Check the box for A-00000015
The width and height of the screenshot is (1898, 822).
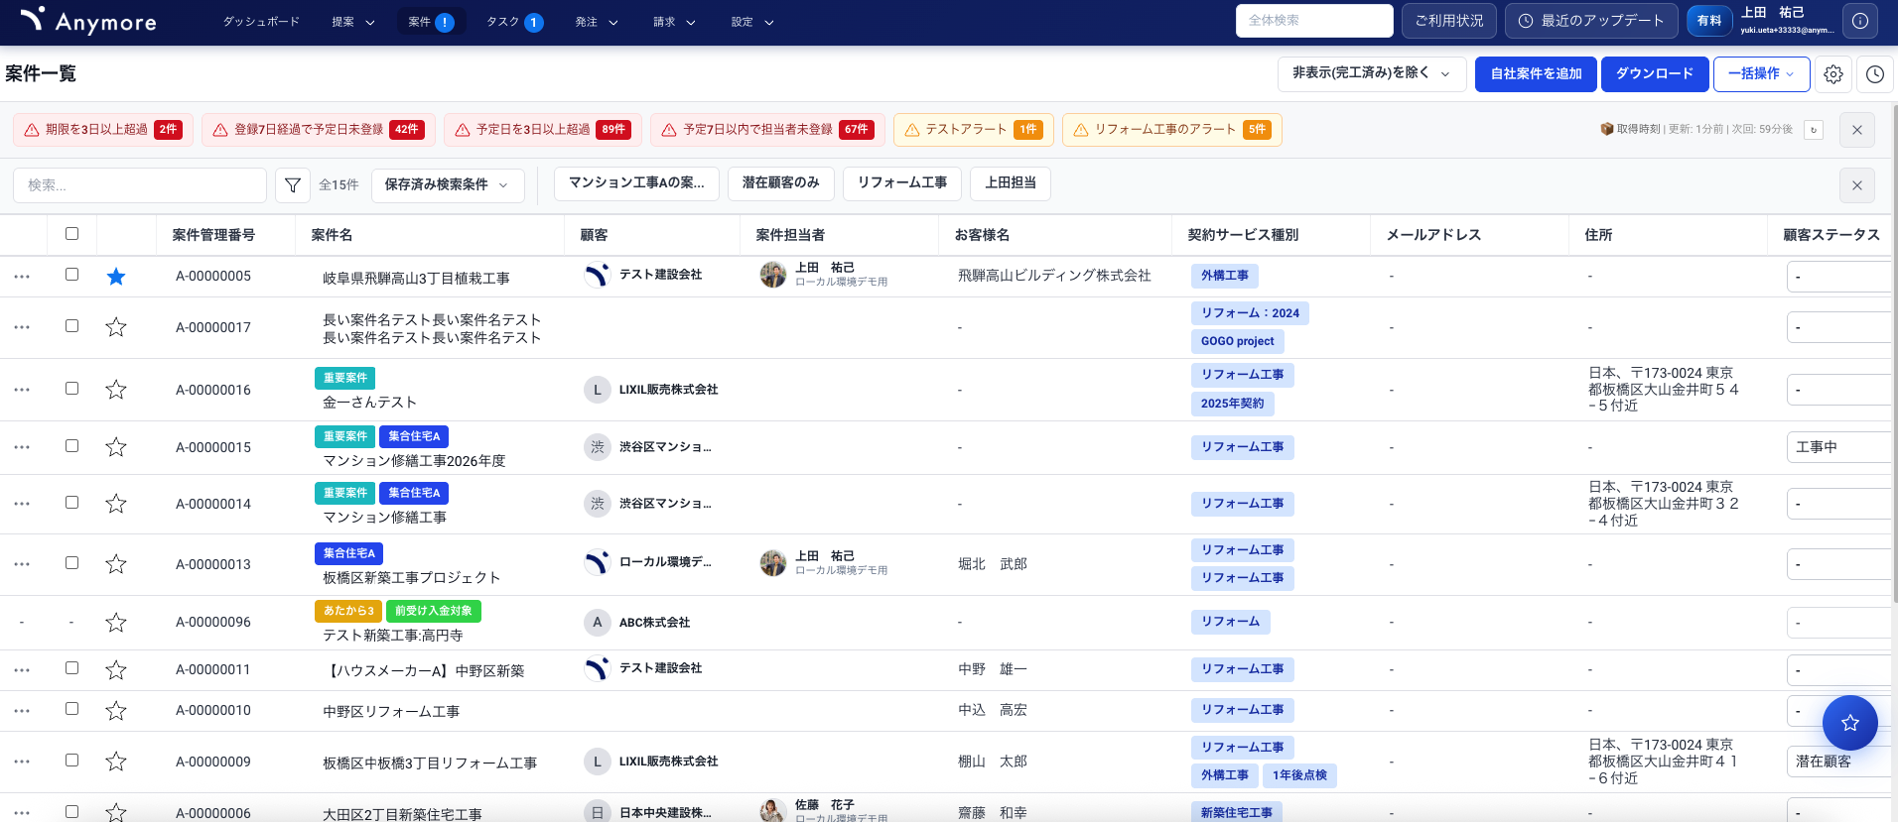[71, 446]
